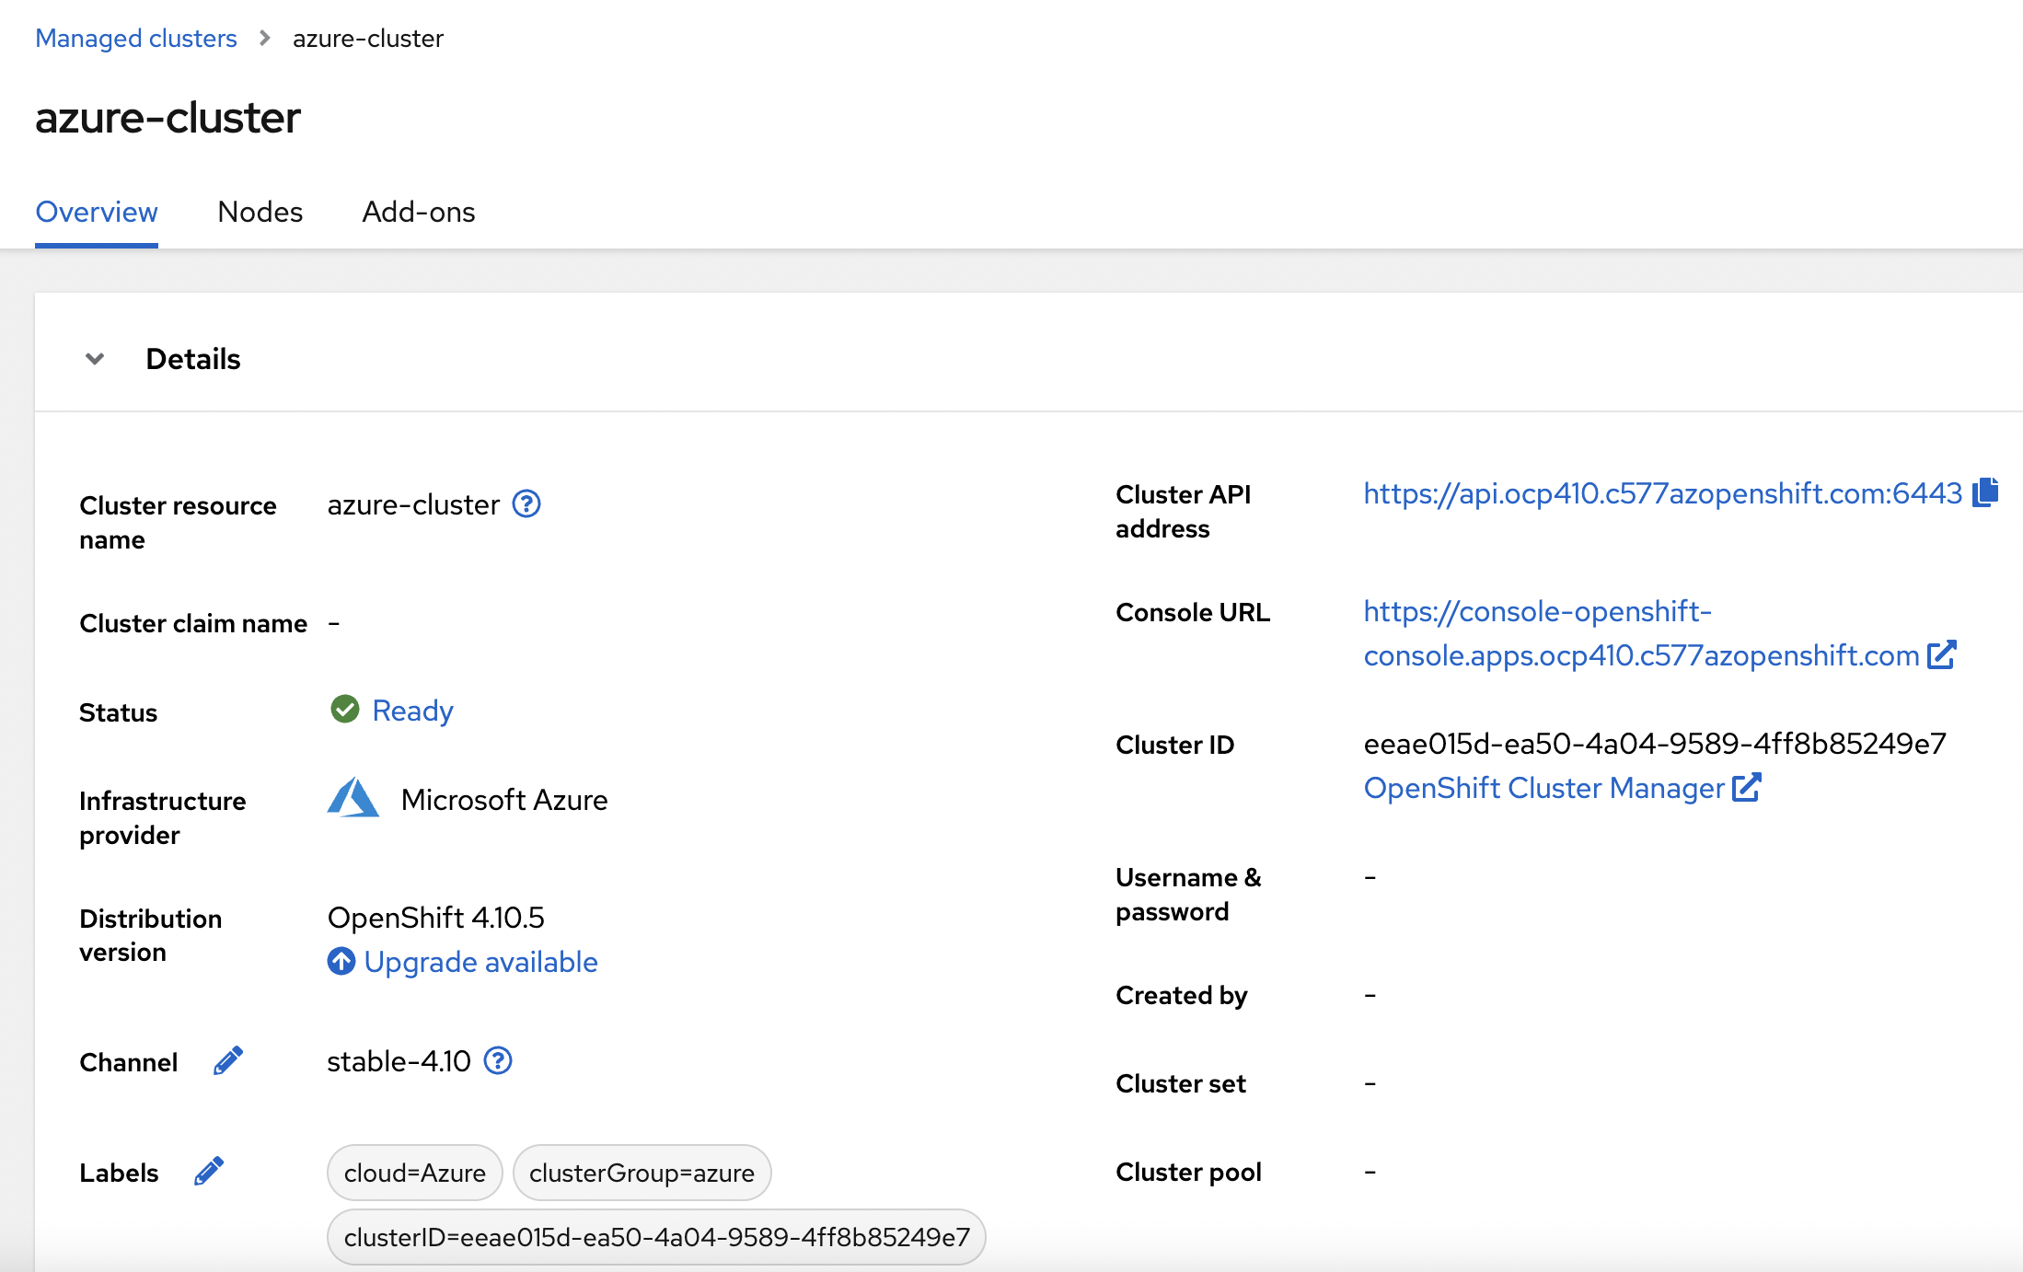Copy the Cluster API address
2023x1272 pixels.
tap(1985, 492)
